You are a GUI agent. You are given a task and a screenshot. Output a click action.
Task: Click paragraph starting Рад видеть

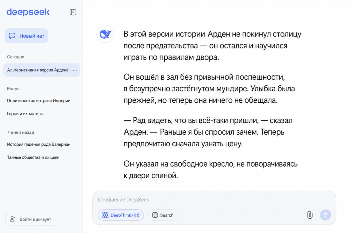point(208,132)
